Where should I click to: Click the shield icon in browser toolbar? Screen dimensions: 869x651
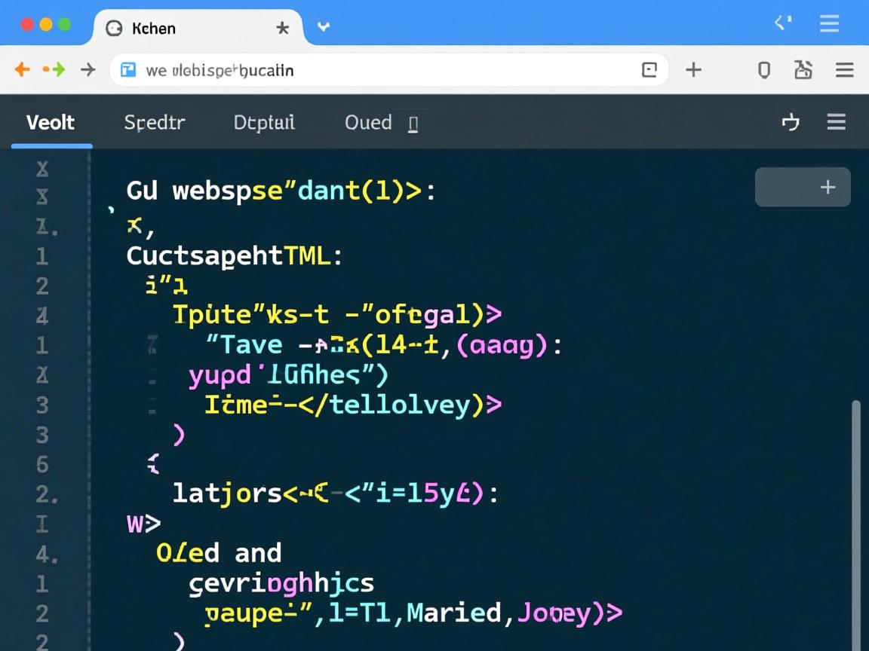763,70
